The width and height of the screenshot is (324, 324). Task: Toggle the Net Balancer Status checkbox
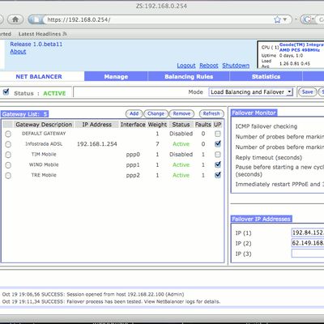6,92
